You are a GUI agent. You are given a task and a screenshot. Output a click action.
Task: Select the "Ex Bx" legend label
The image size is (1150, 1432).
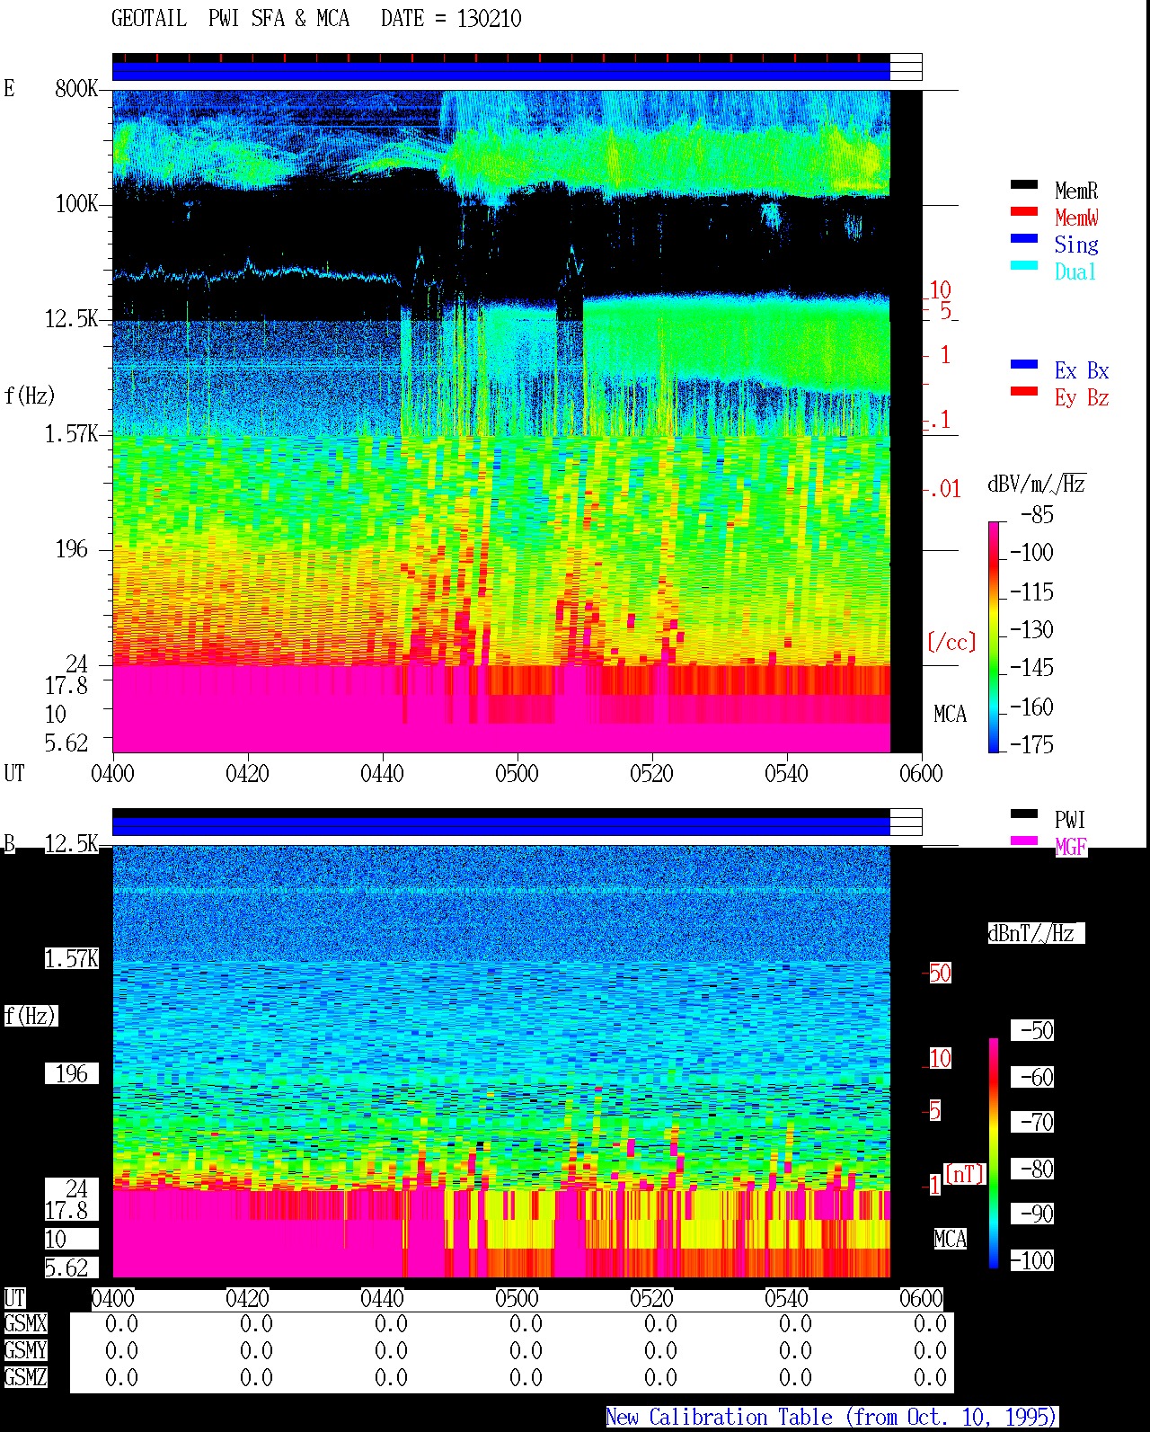coord(1082,370)
